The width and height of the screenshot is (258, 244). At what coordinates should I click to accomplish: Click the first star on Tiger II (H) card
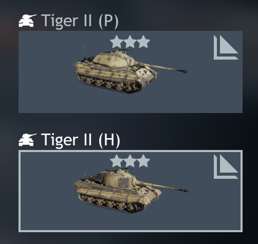(x=117, y=161)
